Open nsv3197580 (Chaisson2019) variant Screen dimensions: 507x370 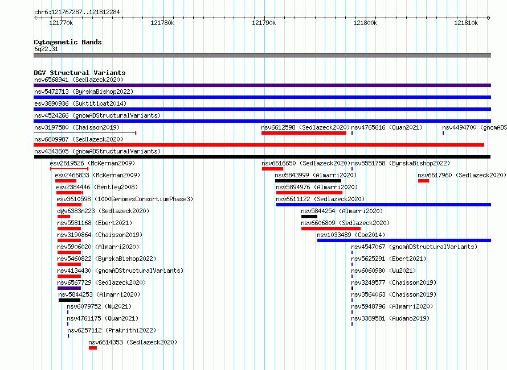77,127
